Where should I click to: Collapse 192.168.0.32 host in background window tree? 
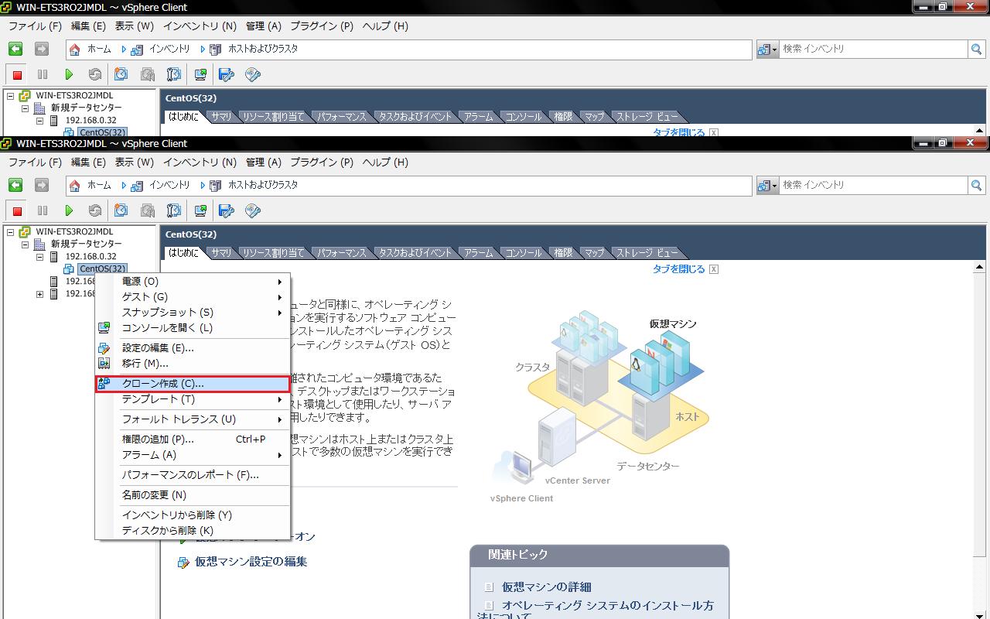tap(39, 121)
